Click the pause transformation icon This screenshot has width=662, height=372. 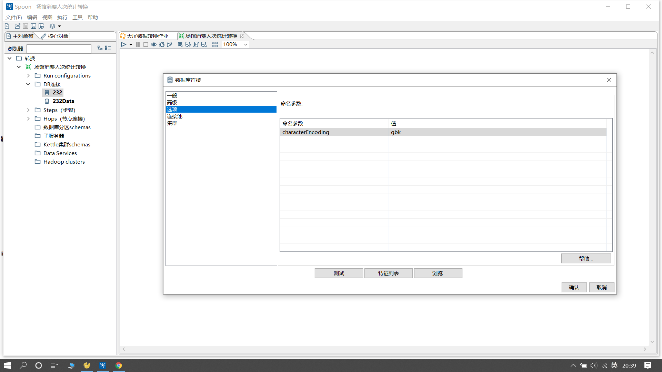tap(138, 44)
